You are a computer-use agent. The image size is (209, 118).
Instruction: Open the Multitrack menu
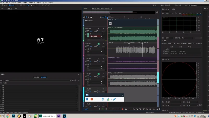pyautogui.click(x=14, y=3)
